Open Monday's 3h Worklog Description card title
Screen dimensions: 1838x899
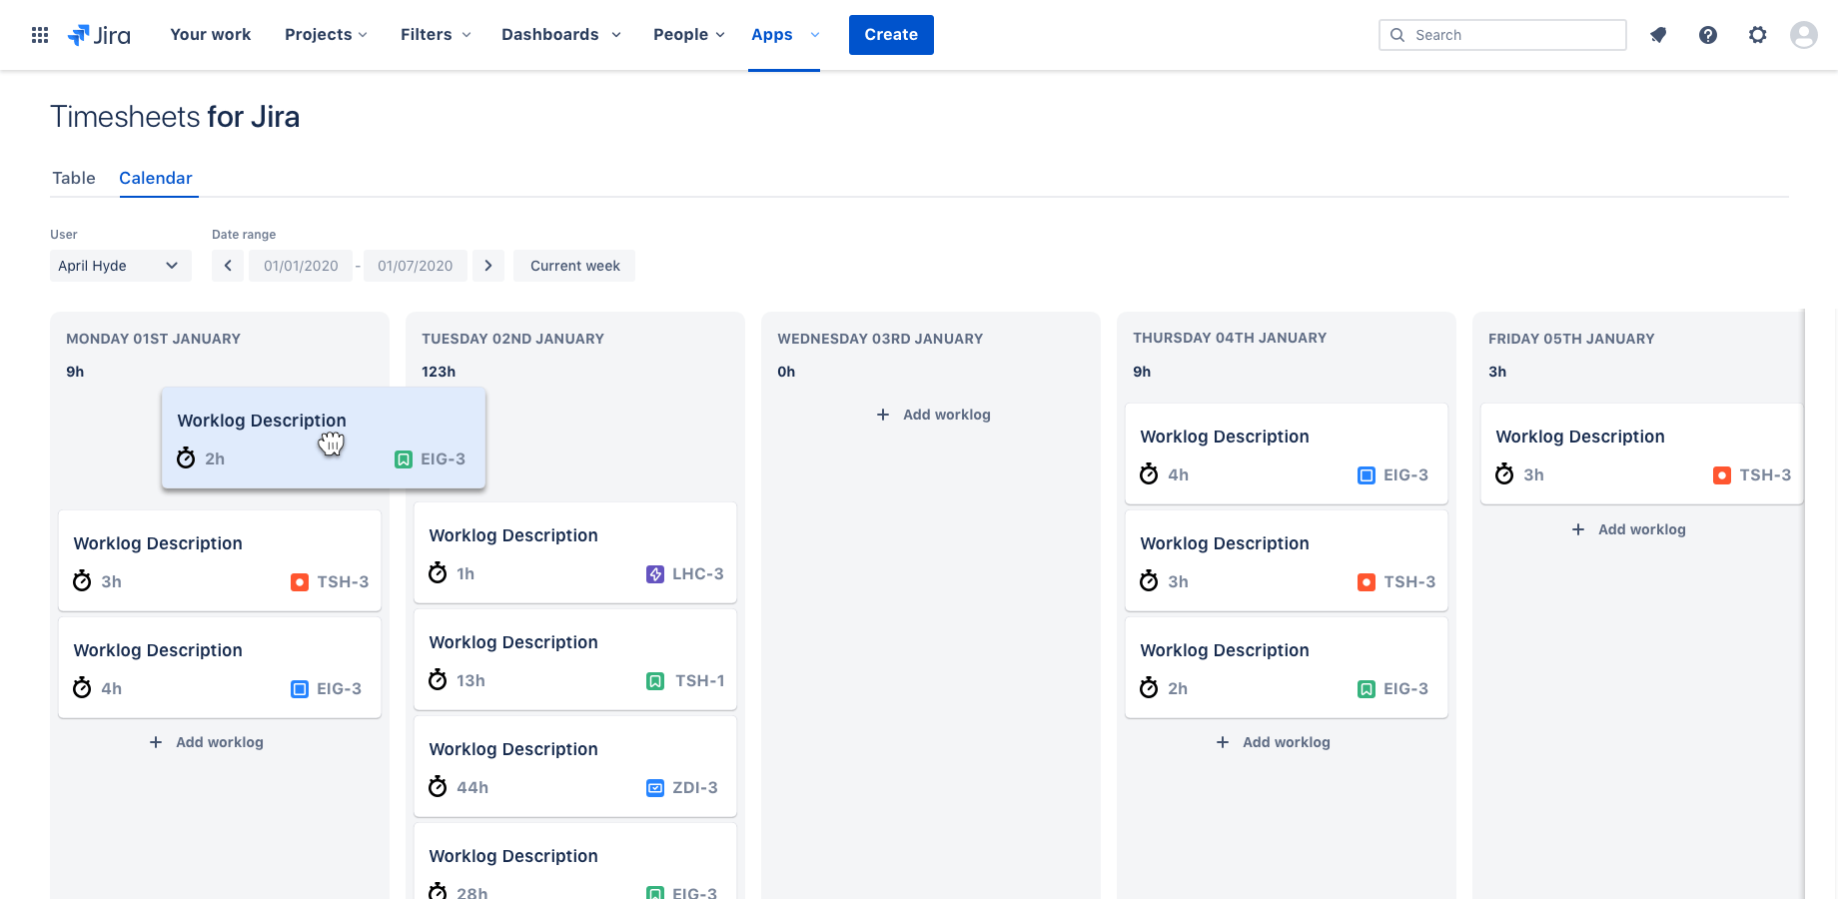[x=158, y=543]
